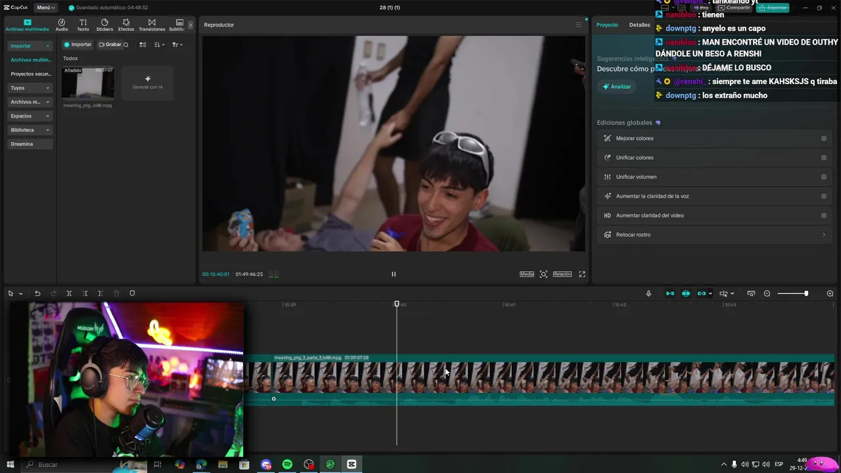This screenshot has height=473, width=841.
Task: Toggle clip linkage on timeline
Action: click(x=701, y=294)
